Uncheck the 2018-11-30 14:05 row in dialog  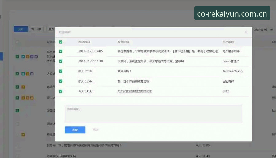coord(61,51)
